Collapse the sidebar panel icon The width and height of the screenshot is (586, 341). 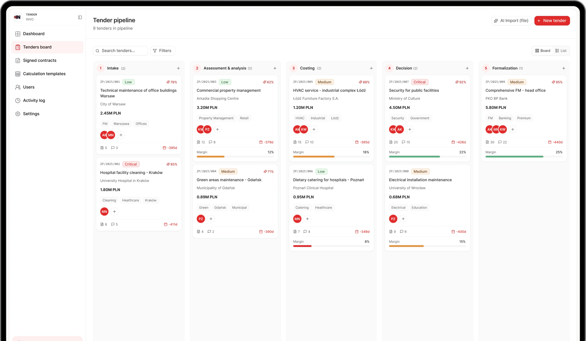tap(80, 17)
